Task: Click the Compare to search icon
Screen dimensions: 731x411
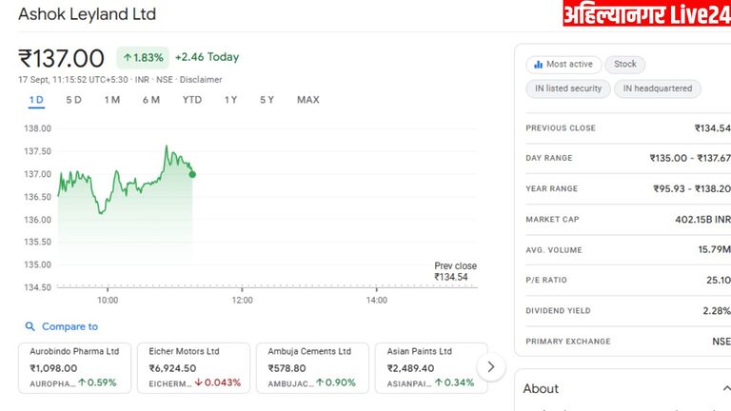Action: (x=30, y=326)
